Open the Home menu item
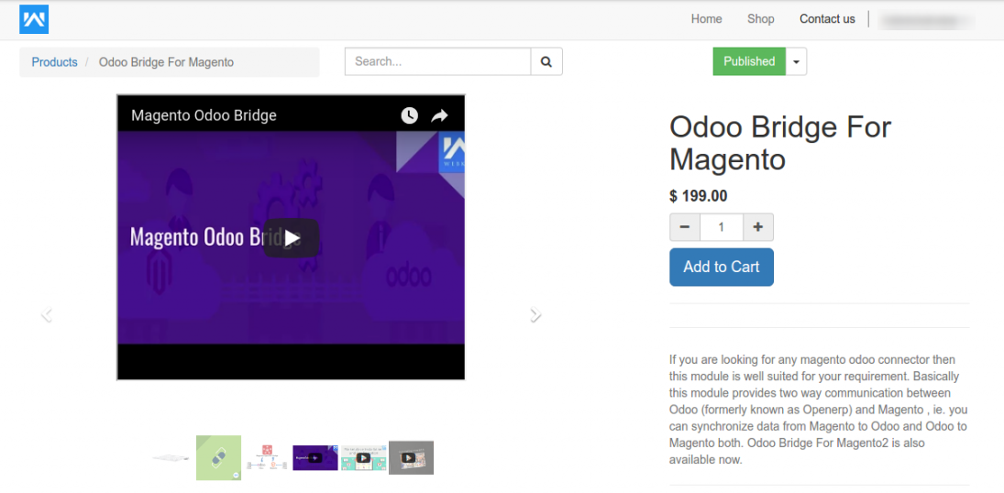1004x493 pixels. (x=706, y=19)
